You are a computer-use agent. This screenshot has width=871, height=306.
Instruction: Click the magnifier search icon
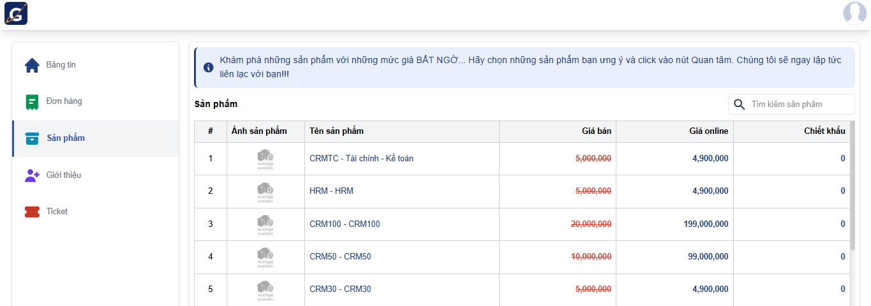[740, 105]
